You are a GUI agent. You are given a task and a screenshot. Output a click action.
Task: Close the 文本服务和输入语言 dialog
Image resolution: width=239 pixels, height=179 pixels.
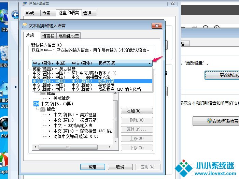tap(157, 26)
